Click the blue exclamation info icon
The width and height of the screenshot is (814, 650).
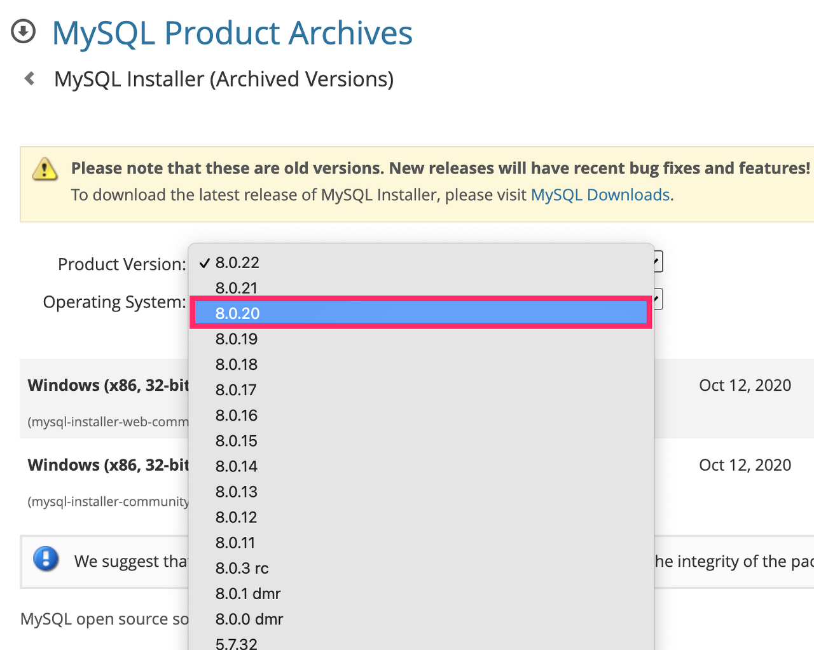[x=46, y=559]
